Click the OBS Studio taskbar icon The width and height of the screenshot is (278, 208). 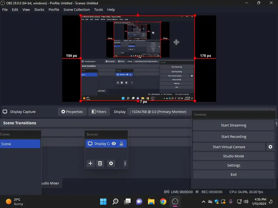click(x=175, y=201)
